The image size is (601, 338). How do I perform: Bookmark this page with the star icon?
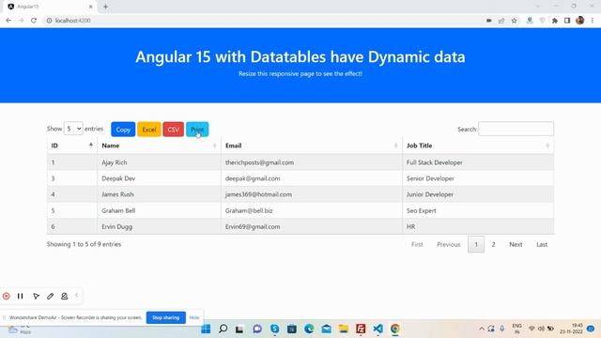pos(514,21)
